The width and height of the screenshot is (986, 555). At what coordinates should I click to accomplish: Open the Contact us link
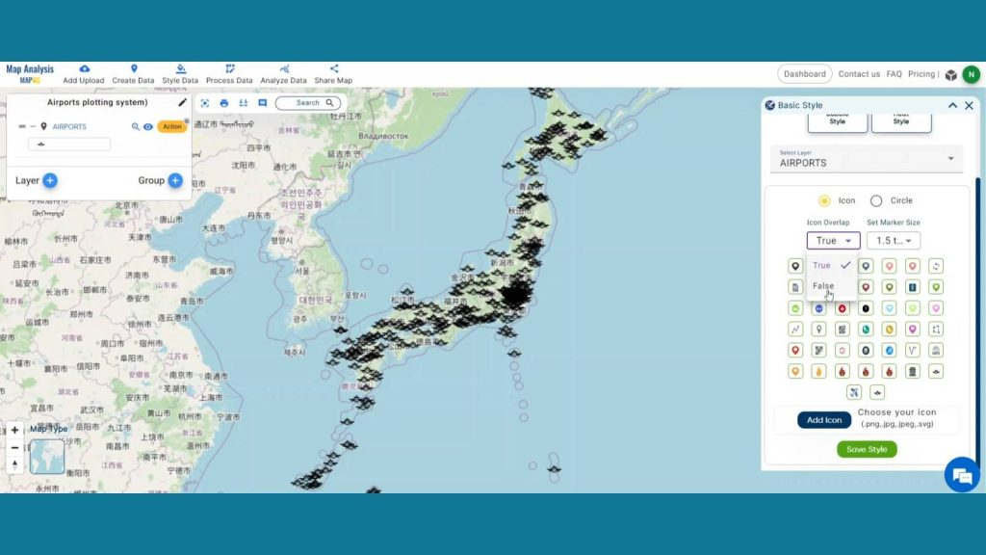click(x=859, y=74)
